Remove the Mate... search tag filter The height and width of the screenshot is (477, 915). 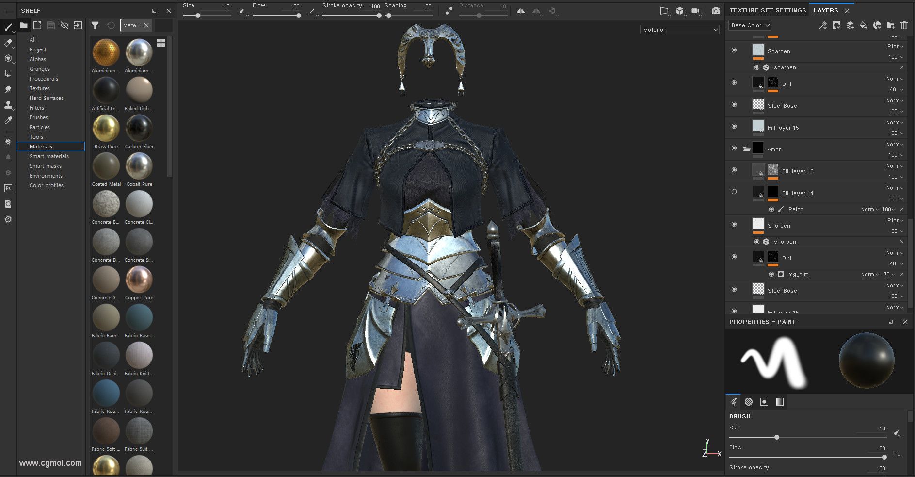click(x=146, y=25)
